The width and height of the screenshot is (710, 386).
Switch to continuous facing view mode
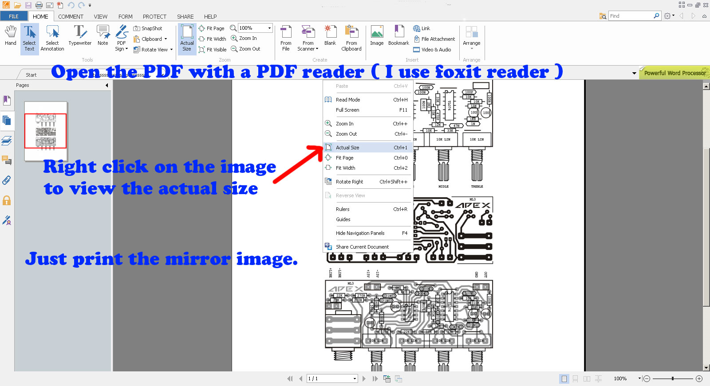click(598, 379)
